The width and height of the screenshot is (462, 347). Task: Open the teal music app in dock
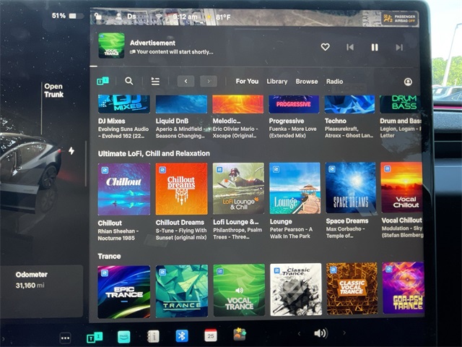click(123, 337)
